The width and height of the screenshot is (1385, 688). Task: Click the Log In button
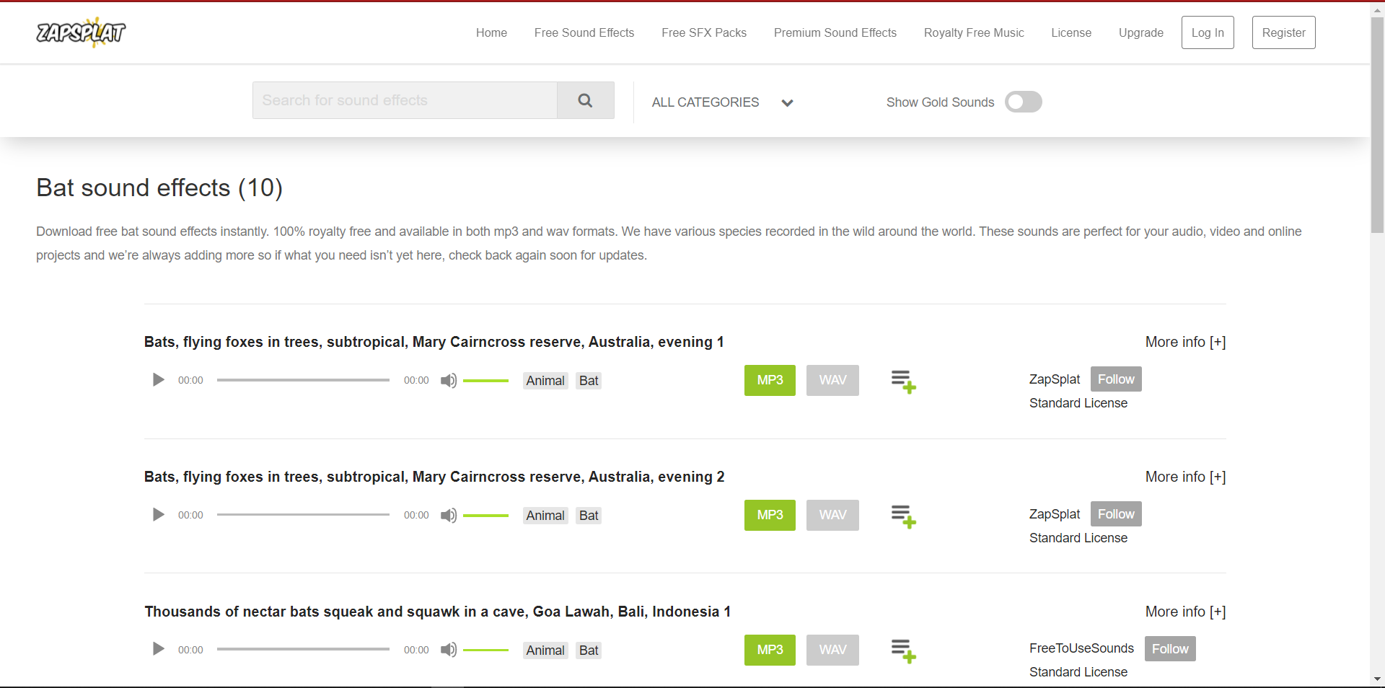pyautogui.click(x=1208, y=32)
